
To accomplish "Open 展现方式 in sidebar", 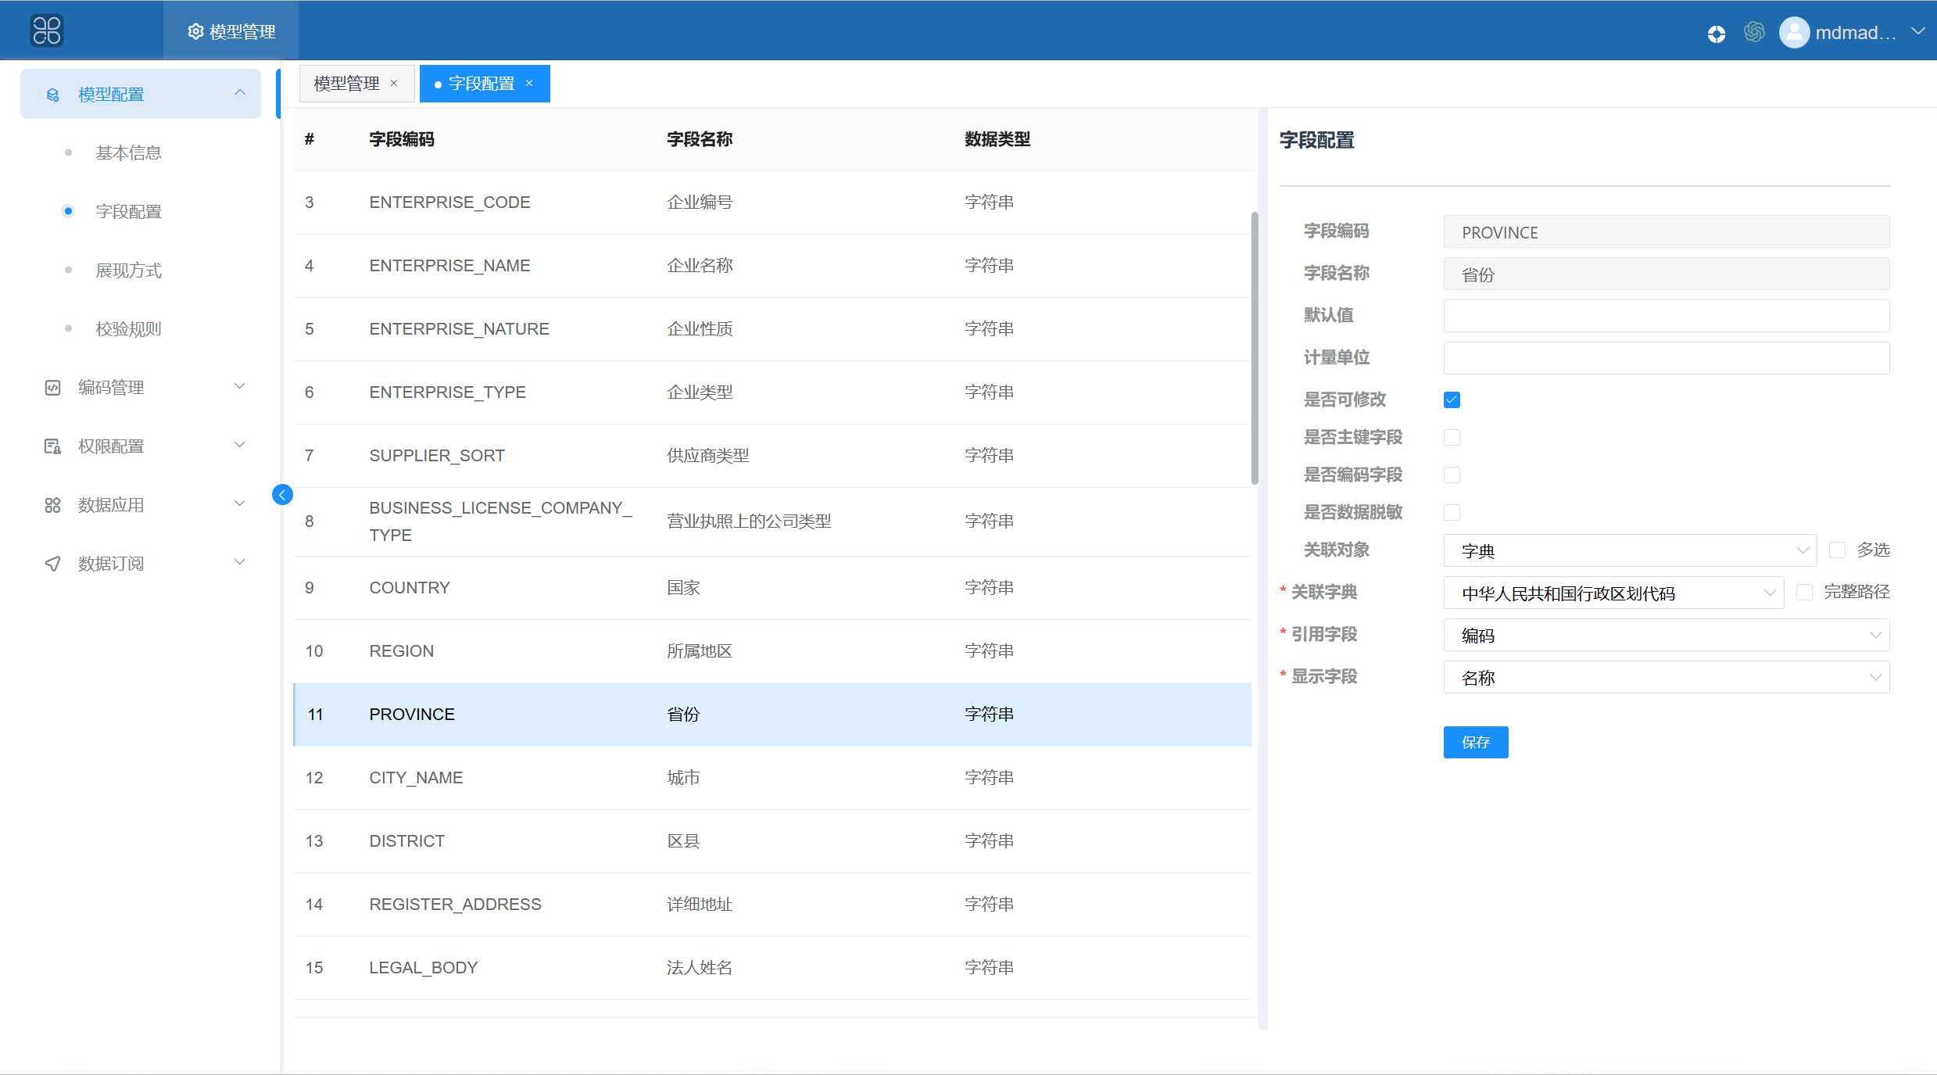I will [x=128, y=271].
